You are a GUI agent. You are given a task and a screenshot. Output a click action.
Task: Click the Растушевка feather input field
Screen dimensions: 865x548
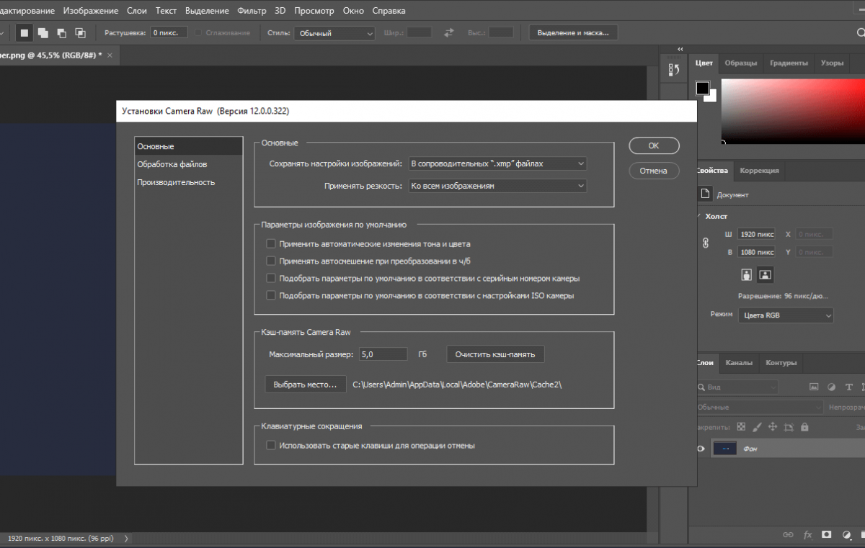coord(169,33)
